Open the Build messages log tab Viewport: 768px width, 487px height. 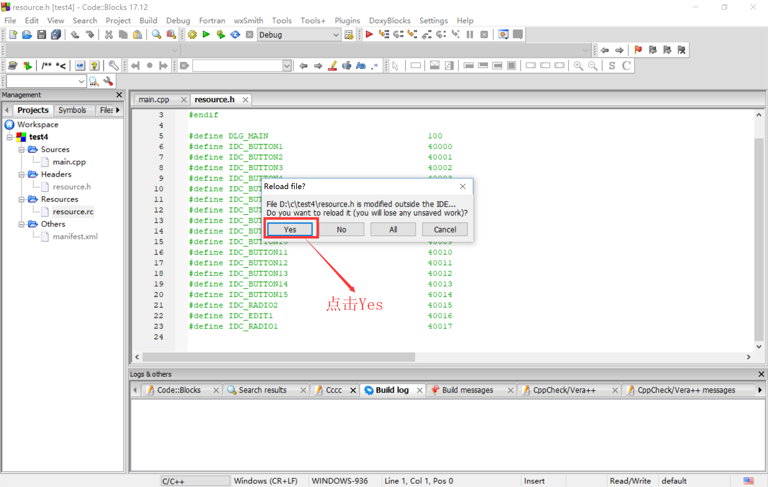click(x=467, y=390)
